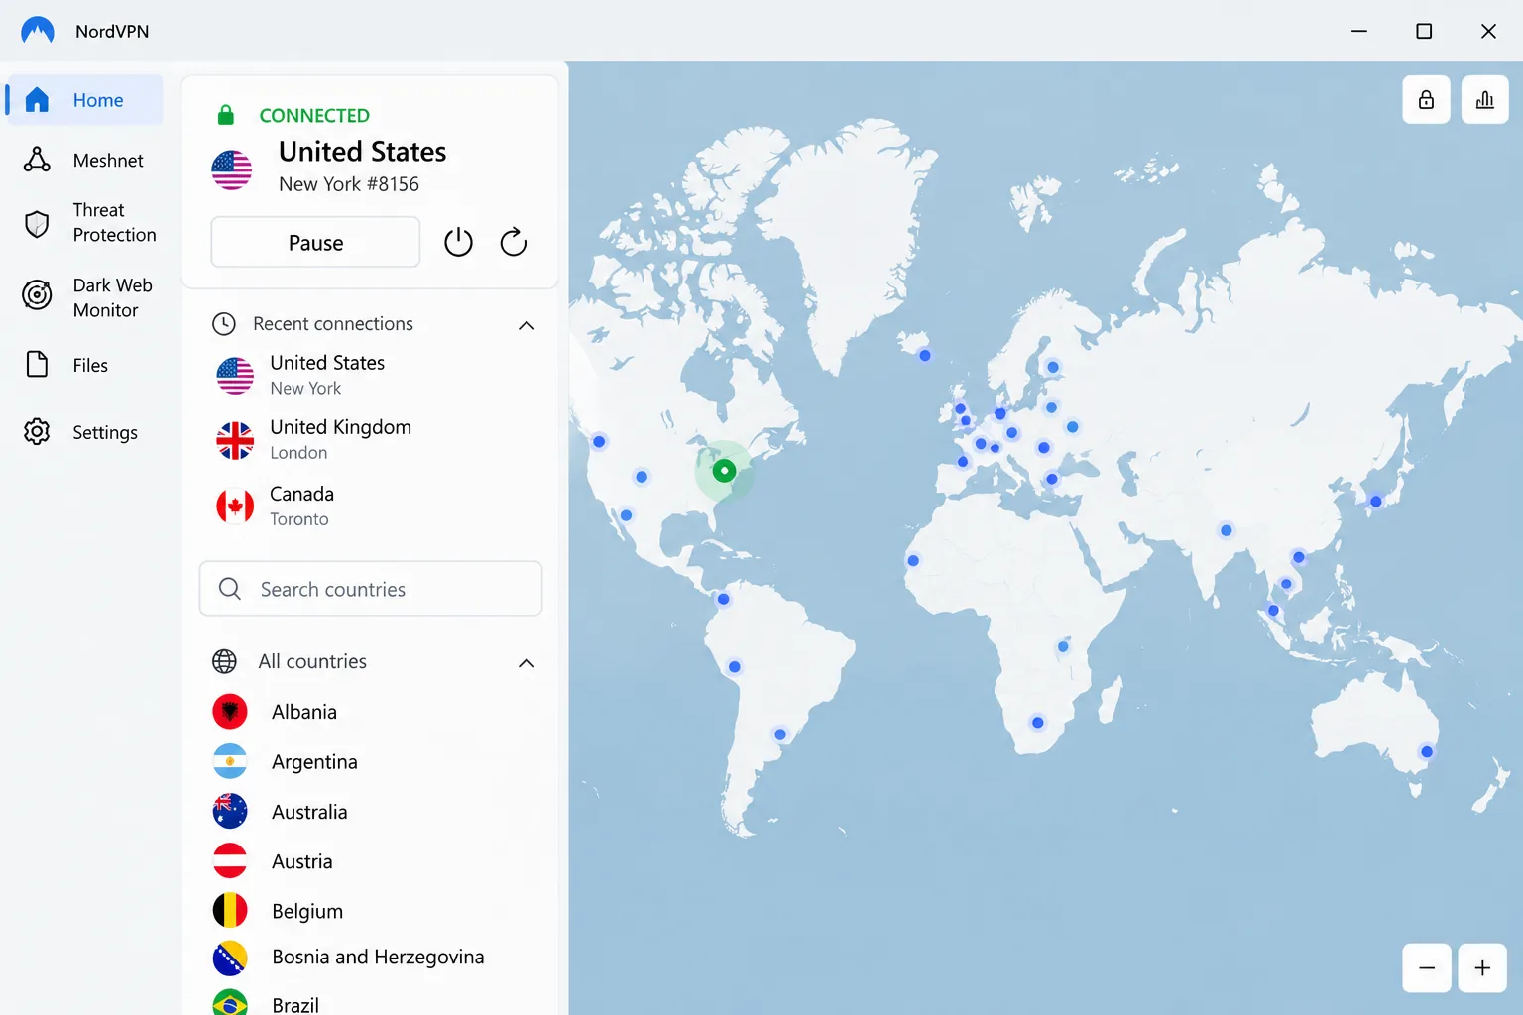The image size is (1523, 1015).
Task: Zoom in map with plus button
Action: click(1482, 968)
